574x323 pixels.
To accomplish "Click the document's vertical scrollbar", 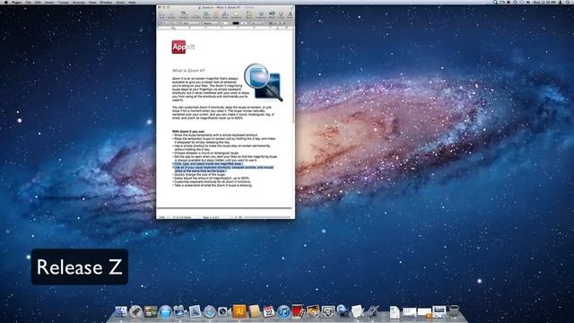I will coord(293,77).
